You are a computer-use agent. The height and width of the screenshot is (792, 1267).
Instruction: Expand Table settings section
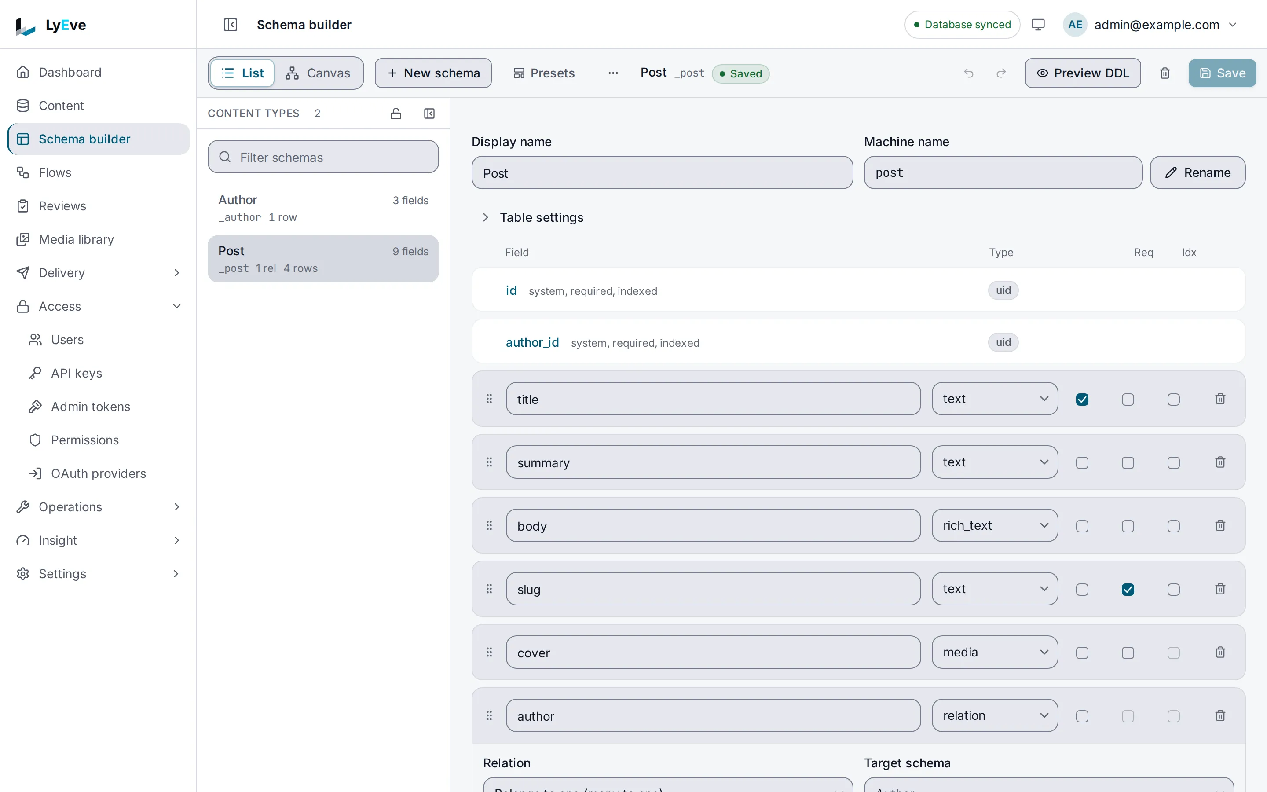533,217
